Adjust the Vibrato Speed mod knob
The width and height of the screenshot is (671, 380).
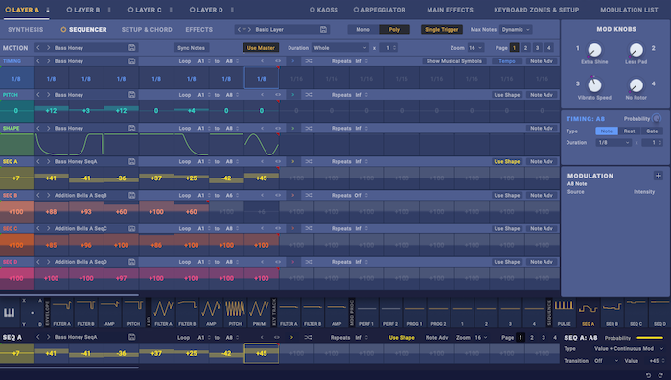coord(594,85)
